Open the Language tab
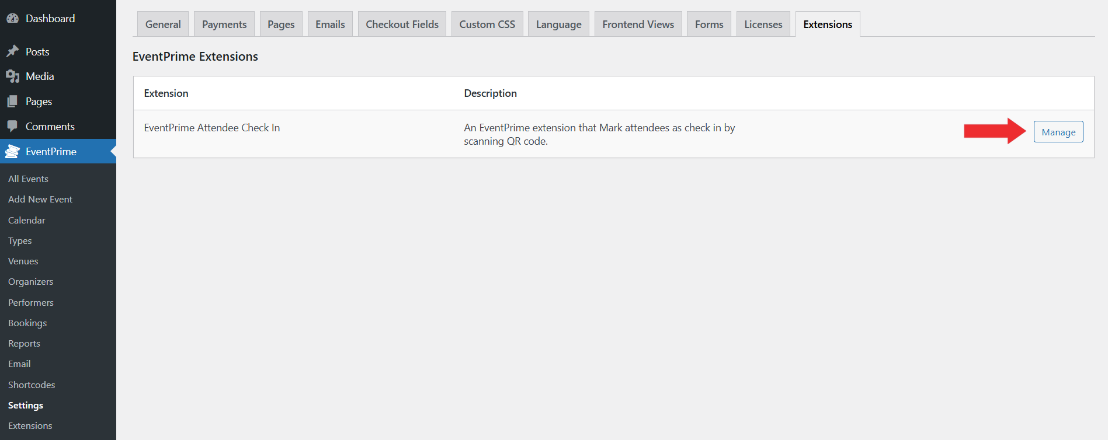The height and width of the screenshot is (440, 1108). 558,25
